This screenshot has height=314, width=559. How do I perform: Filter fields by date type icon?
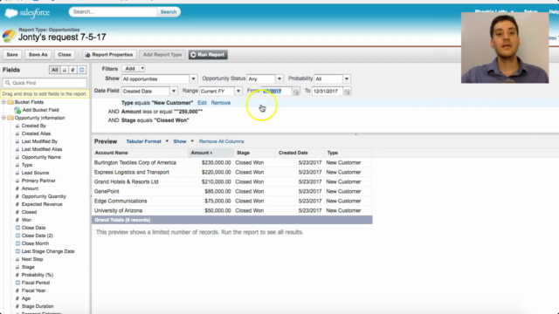coord(81,70)
